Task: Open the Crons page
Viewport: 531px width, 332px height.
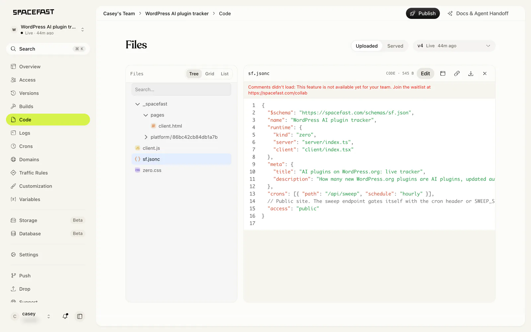Action: point(48,146)
